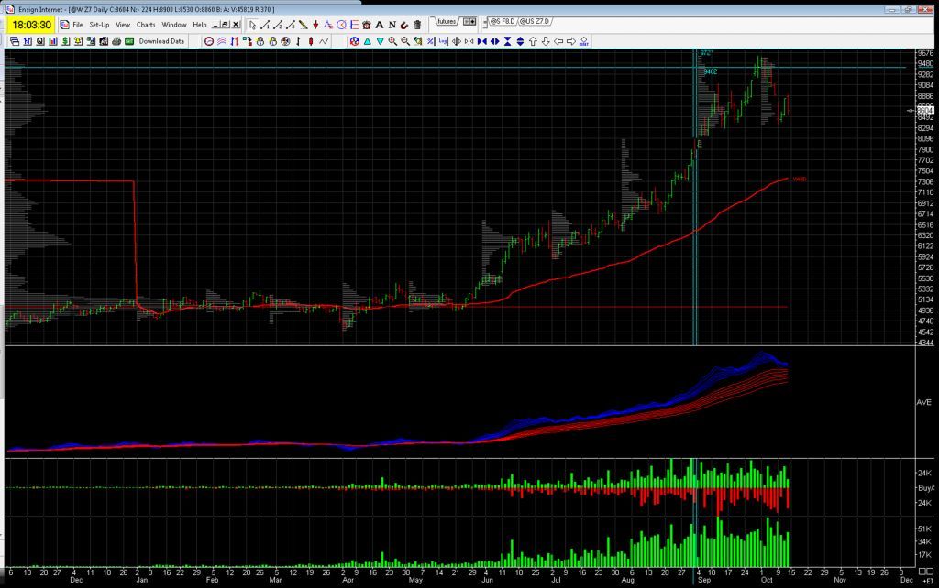Click the Oct label on date axis
This screenshot has height=588, width=939.
(x=767, y=581)
